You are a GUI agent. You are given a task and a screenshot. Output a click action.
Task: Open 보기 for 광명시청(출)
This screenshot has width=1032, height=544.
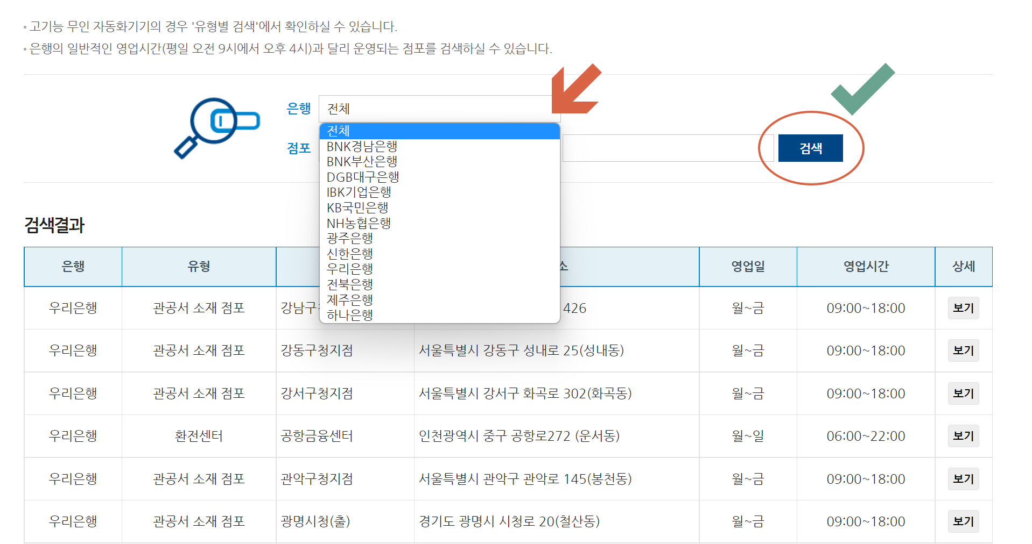point(963,521)
